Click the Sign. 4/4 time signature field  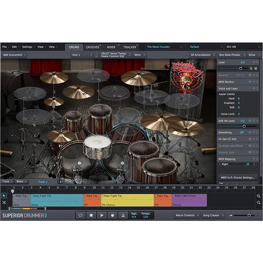(134, 215)
